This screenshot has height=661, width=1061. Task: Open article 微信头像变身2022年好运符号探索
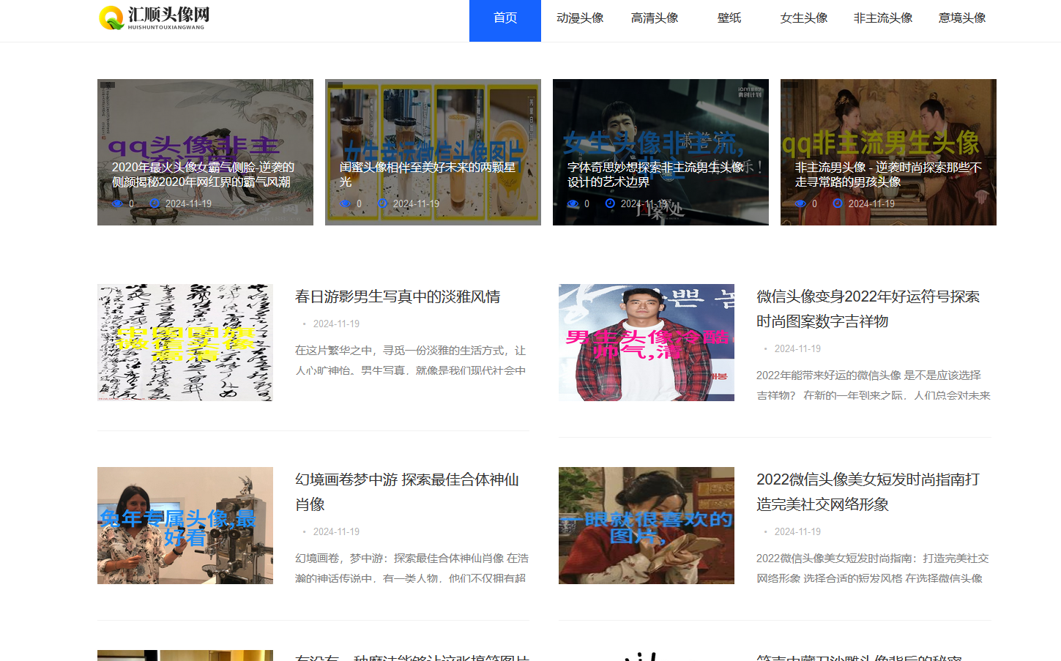[868, 309]
